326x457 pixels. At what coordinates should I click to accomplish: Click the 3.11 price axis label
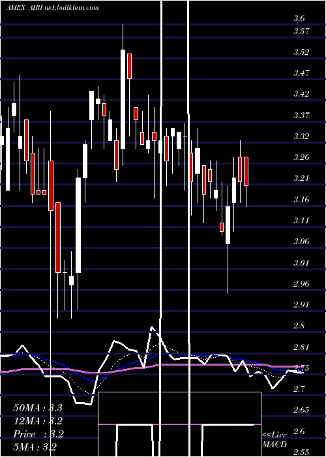coord(301,221)
